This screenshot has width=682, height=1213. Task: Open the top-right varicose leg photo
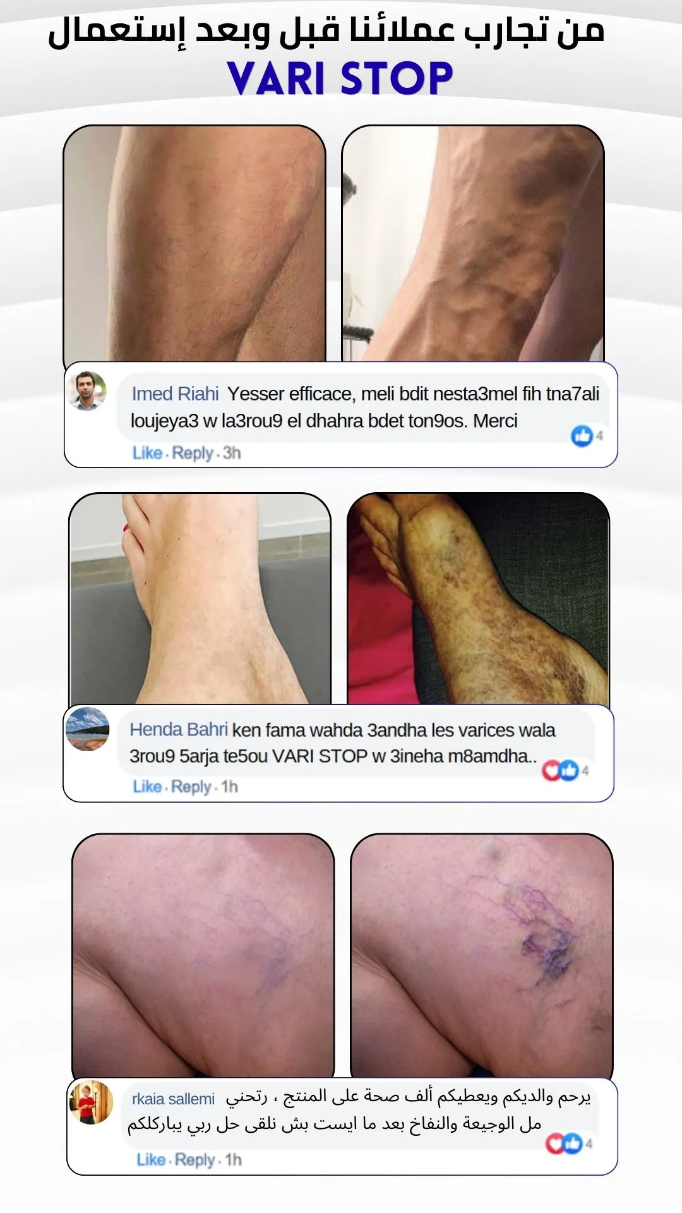[x=473, y=244]
